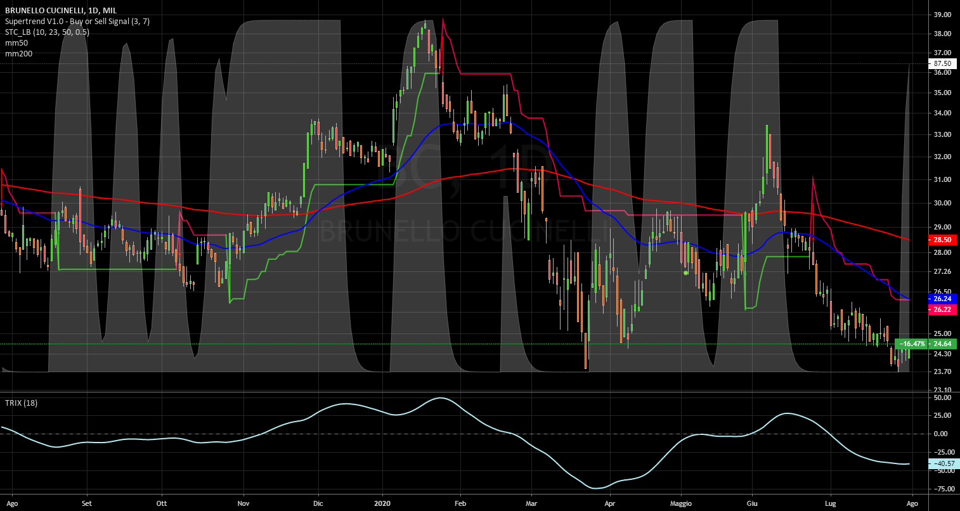
Task: Click the -16.47% change label
Action: [912, 344]
